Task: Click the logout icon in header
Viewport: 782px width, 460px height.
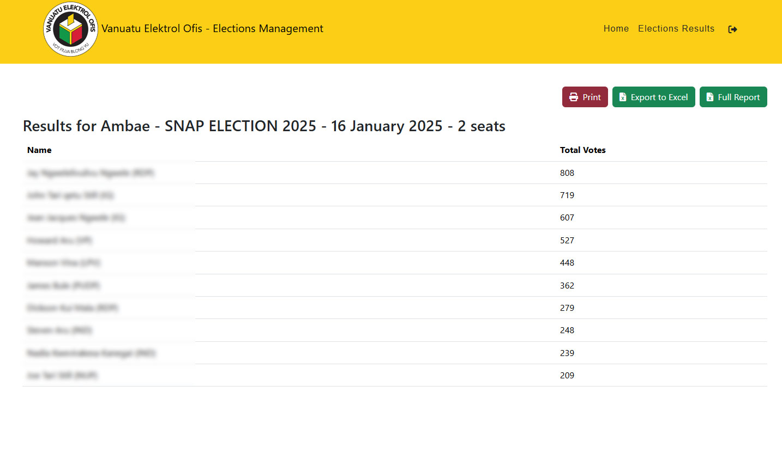Action: coord(732,29)
